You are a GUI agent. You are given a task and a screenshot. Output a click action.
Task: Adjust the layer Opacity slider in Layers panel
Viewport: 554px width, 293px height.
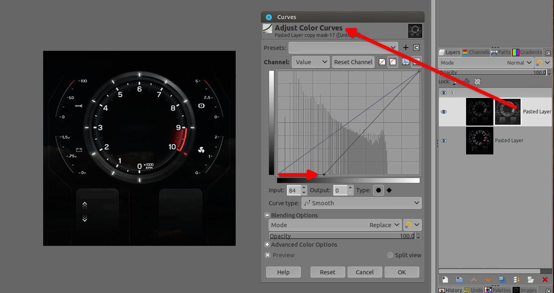point(492,72)
